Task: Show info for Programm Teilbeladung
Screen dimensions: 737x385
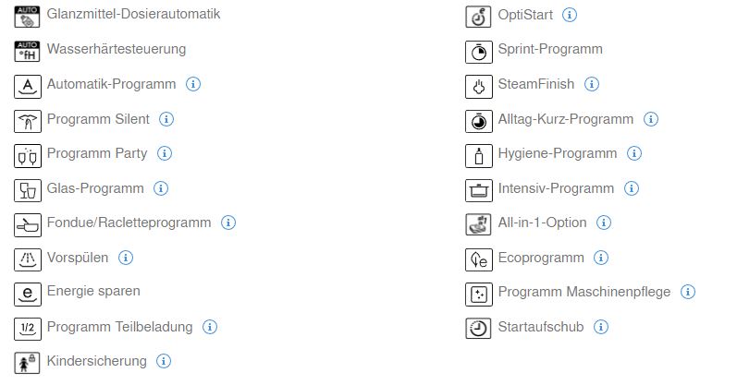Action: click(210, 327)
